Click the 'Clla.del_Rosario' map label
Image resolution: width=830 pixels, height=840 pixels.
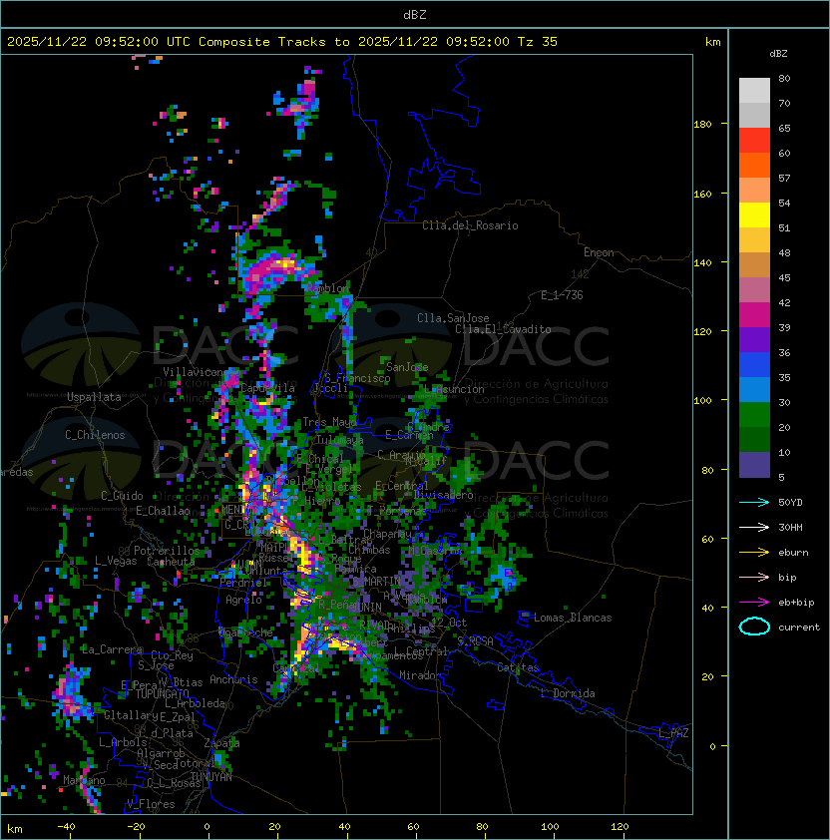click(x=470, y=225)
